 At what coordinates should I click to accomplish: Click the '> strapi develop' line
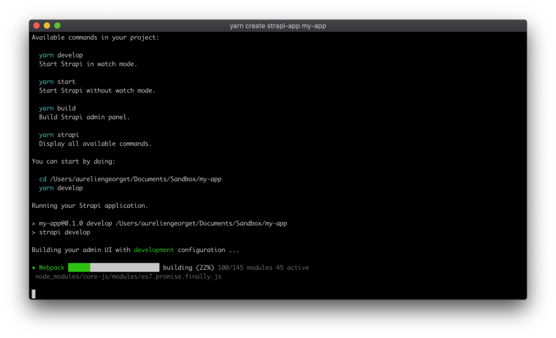[x=61, y=232]
